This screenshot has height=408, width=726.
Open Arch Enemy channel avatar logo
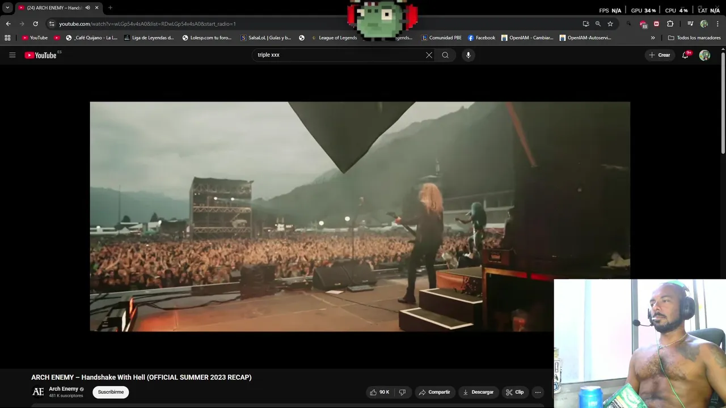pos(38,392)
